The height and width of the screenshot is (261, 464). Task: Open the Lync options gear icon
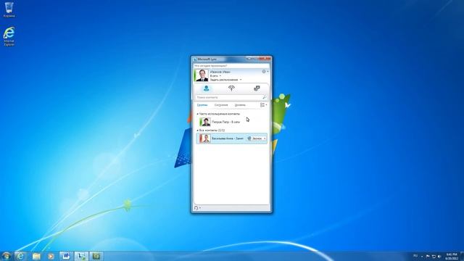(264, 72)
